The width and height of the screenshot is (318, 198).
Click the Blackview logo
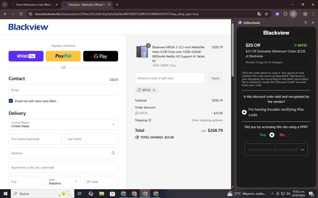[28, 27]
